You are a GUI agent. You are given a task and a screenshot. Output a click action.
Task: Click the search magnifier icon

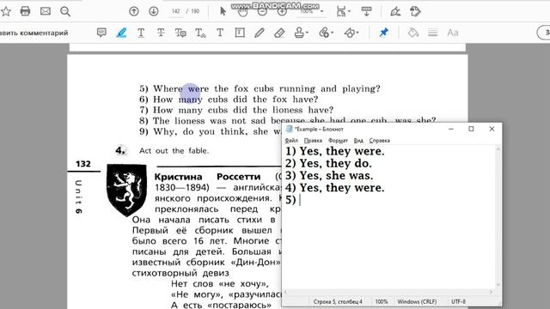pyautogui.click(x=65, y=11)
